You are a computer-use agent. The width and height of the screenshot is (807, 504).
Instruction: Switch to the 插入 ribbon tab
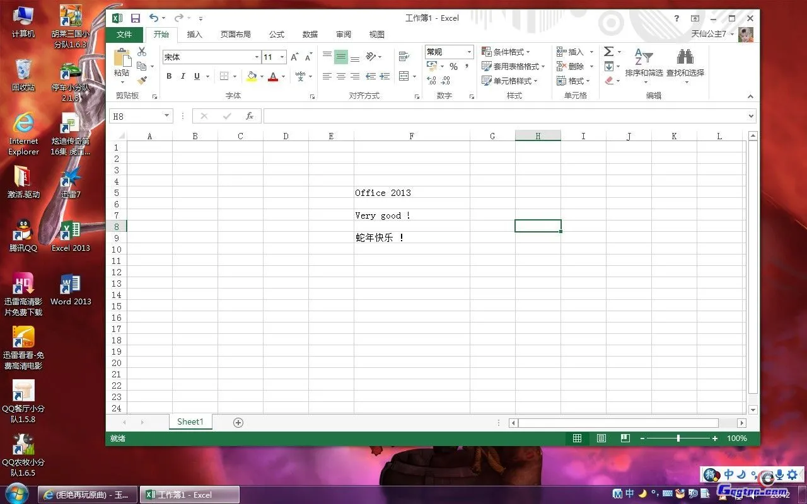pyautogui.click(x=195, y=35)
